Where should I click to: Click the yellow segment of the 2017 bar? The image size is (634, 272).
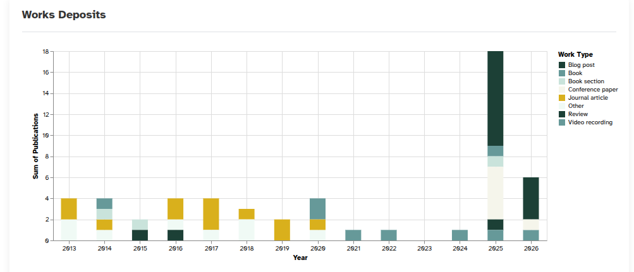click(211, 215)
